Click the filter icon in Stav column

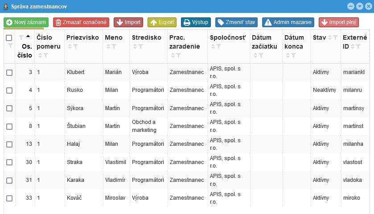point(336,38)
